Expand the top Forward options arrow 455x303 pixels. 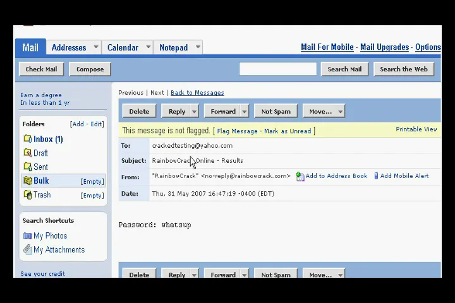[x=245, y=111]
